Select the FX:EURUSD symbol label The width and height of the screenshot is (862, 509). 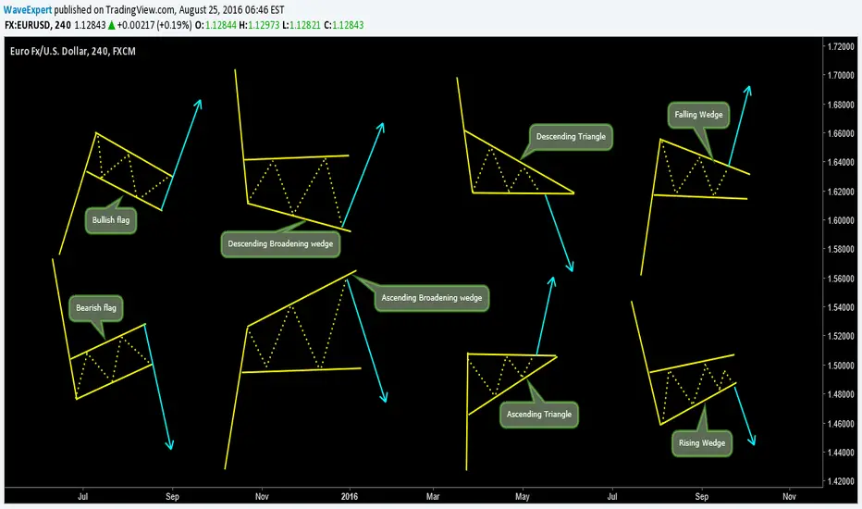click(x=28, y=25)
